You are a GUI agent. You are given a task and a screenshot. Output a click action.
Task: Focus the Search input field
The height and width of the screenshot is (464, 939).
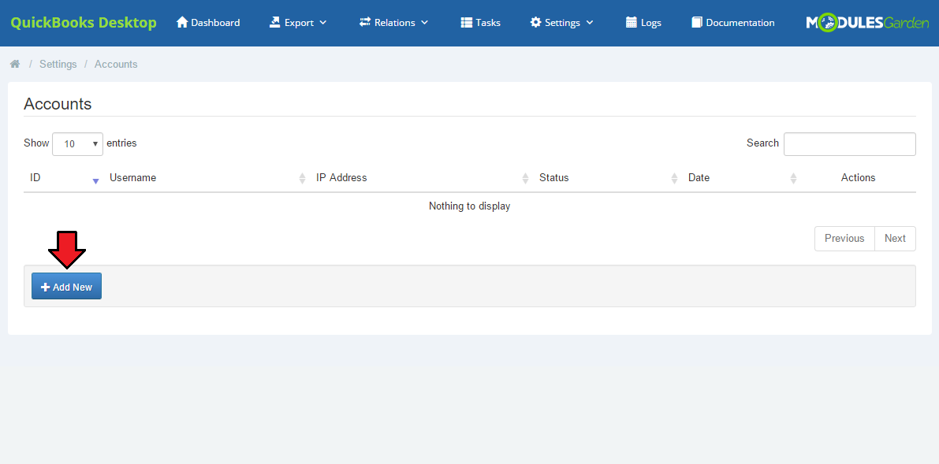849,143
